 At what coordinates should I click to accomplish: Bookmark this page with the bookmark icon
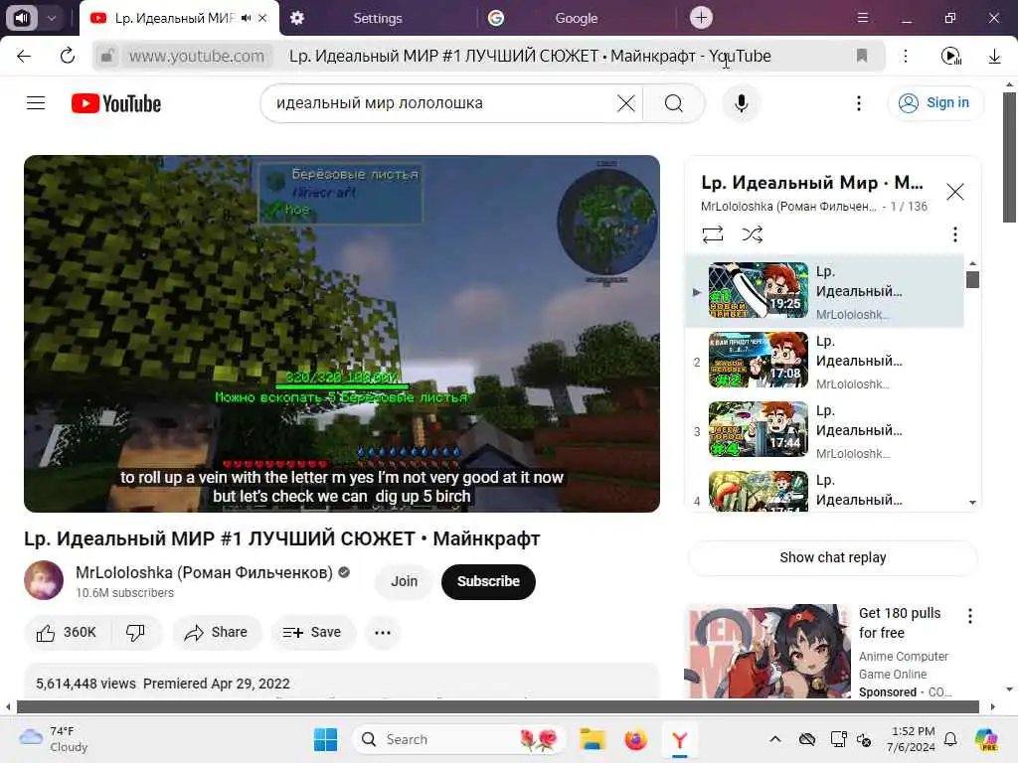tap(862, 56)
